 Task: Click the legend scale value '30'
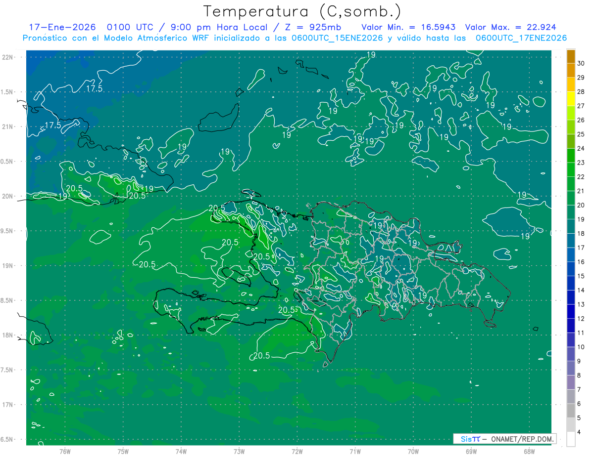tap(581, 63)
